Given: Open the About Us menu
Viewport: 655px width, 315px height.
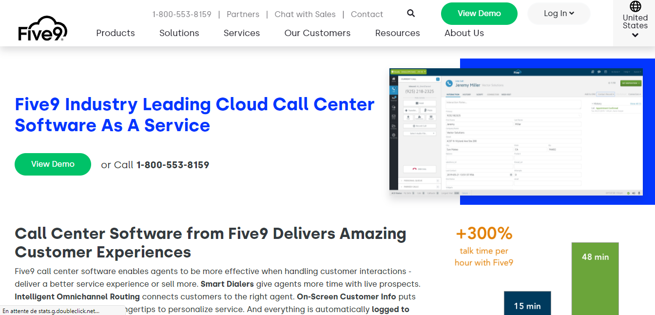Looking at the screenshot, I should pos(464,33).
